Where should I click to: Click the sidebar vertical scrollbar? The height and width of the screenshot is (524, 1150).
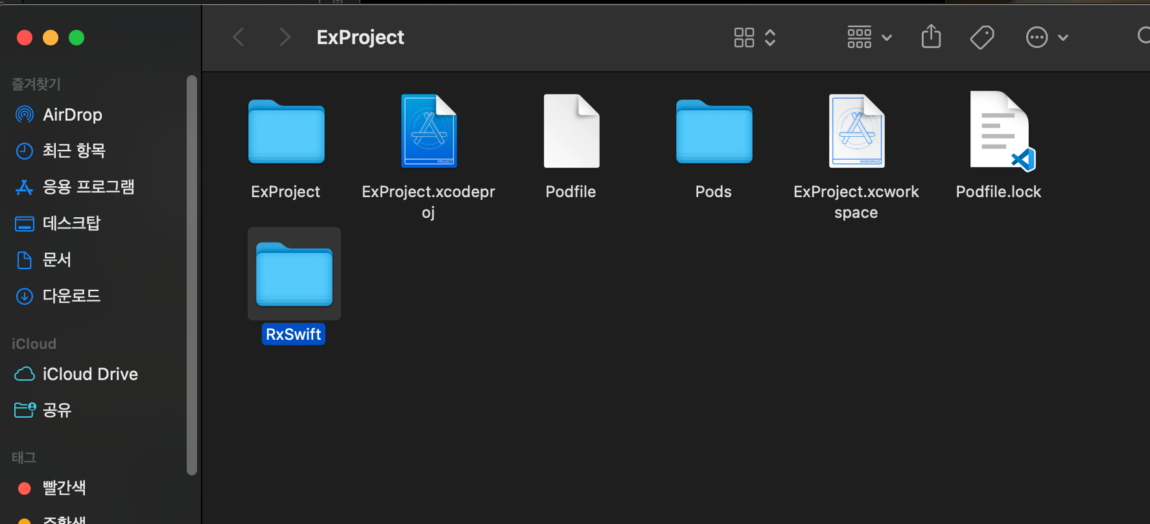pos(191,276)
